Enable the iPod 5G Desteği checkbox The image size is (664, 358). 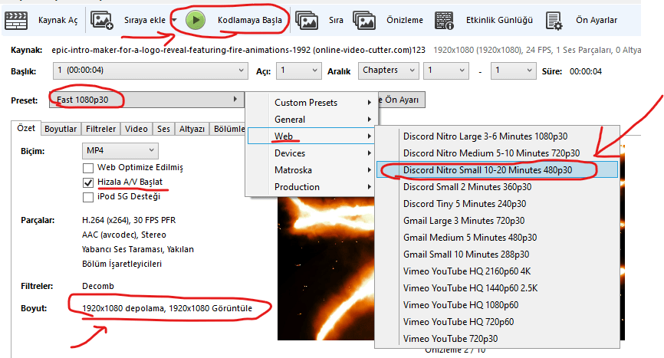(x=88, y=197)
